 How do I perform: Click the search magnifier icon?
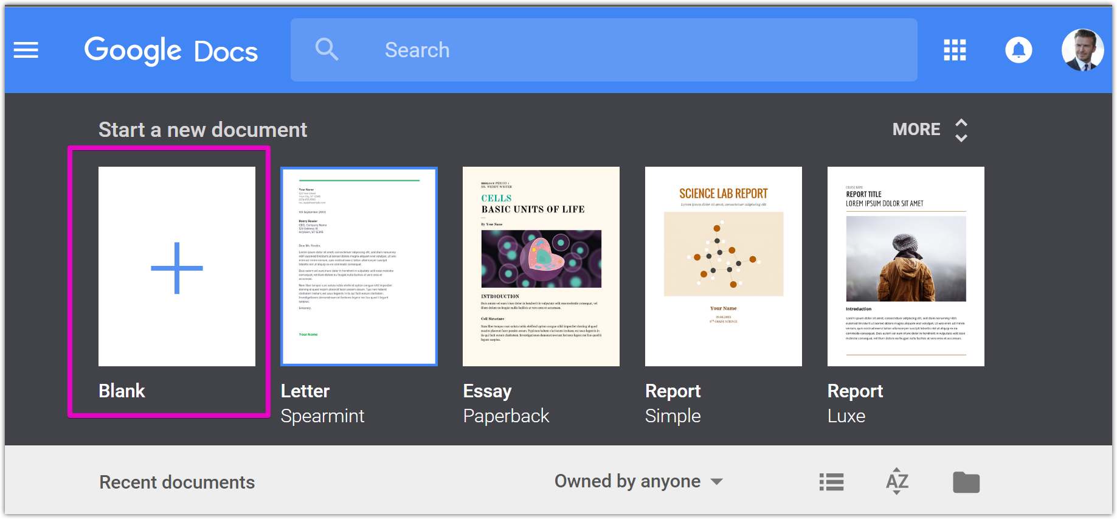point(327,49)
